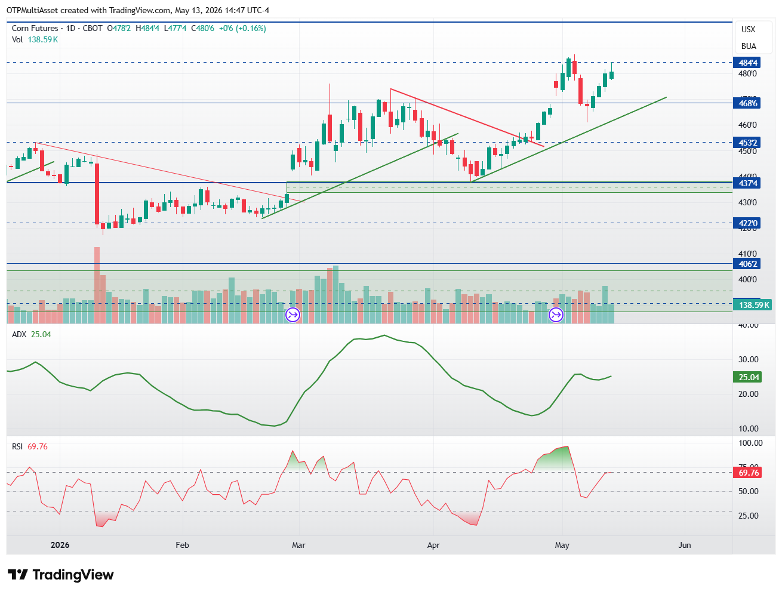Click the O478'2 open value in header
Viewport: 782px width, 595px height.
pos(119,28)
